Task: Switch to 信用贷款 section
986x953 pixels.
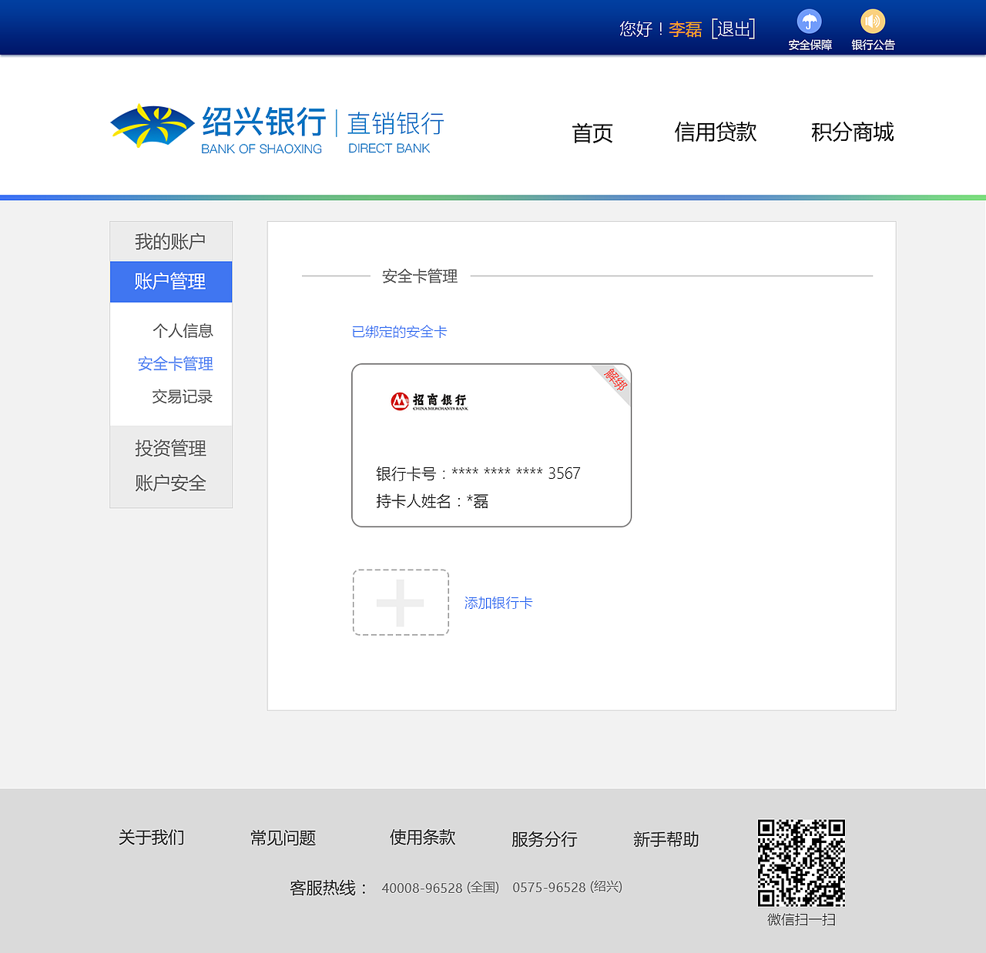Action: pos(715,132)
